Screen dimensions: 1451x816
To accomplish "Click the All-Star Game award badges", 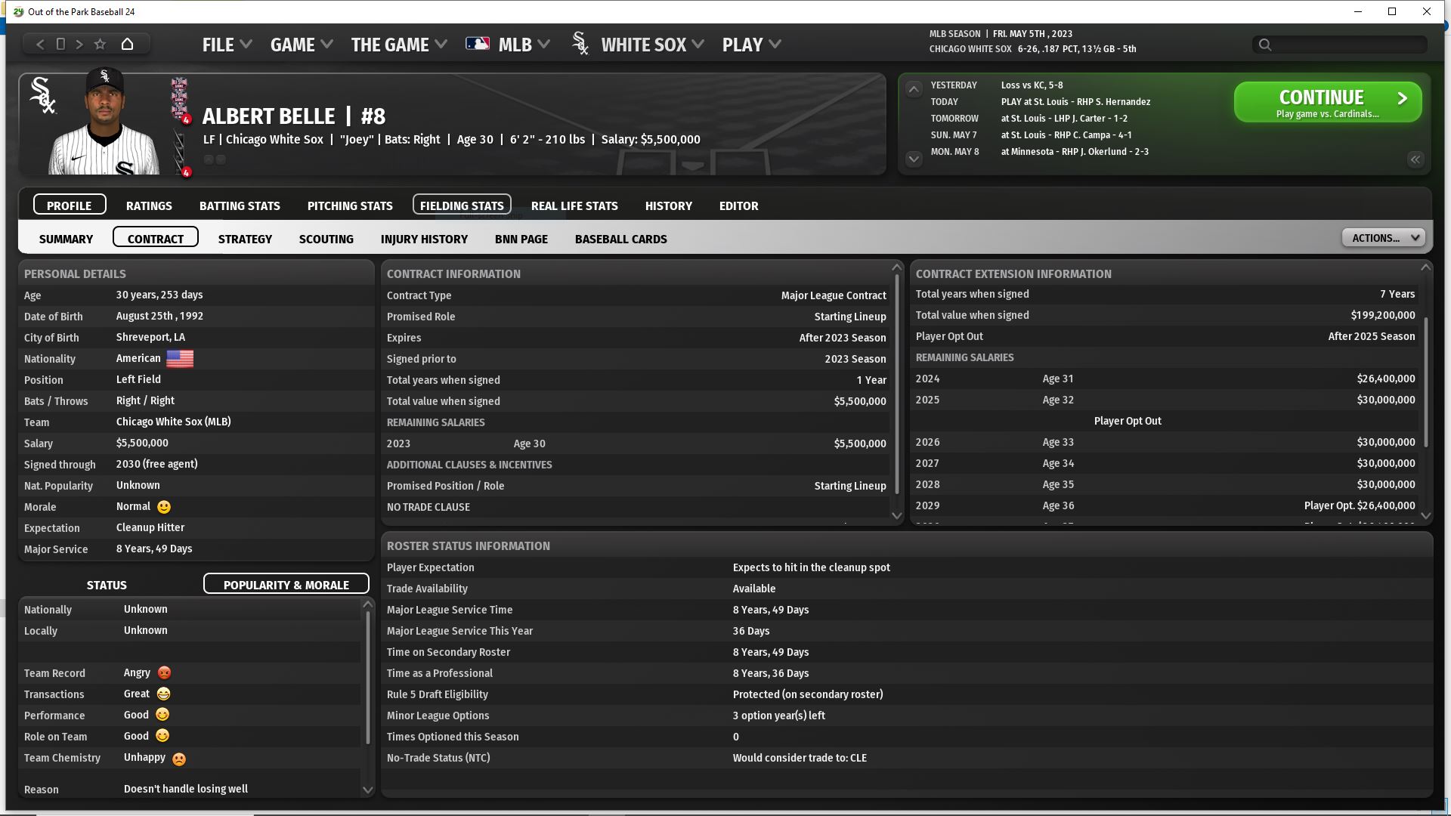I will [180, 98].
